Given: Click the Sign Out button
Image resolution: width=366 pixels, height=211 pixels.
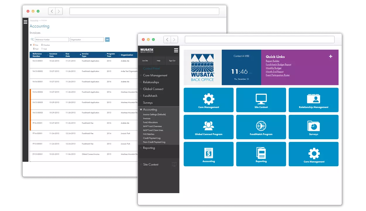Looking at the screenshot, I should 172,61.
